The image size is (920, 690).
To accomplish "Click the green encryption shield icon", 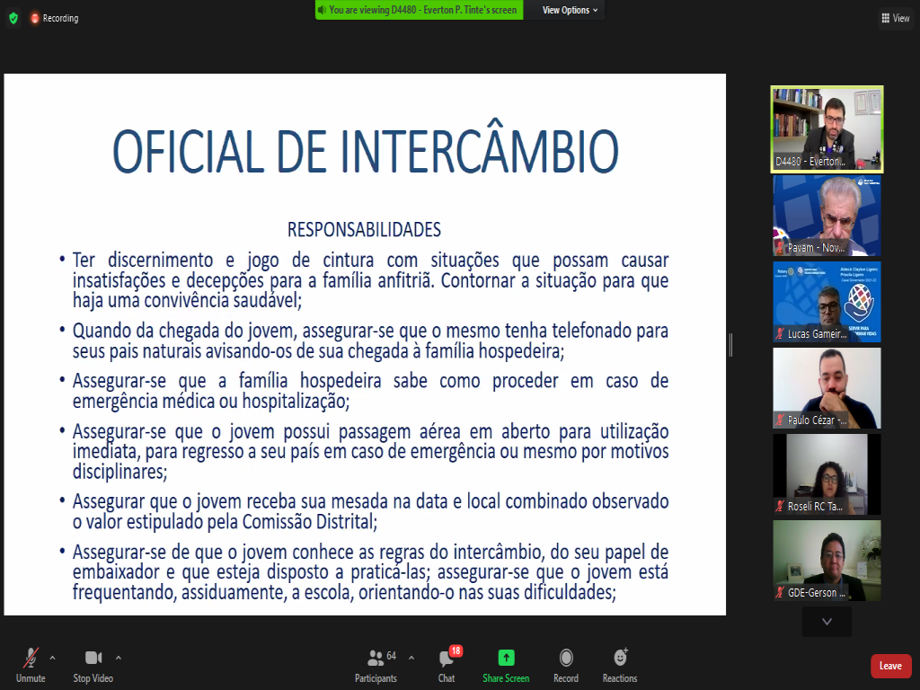I will 13,18.
